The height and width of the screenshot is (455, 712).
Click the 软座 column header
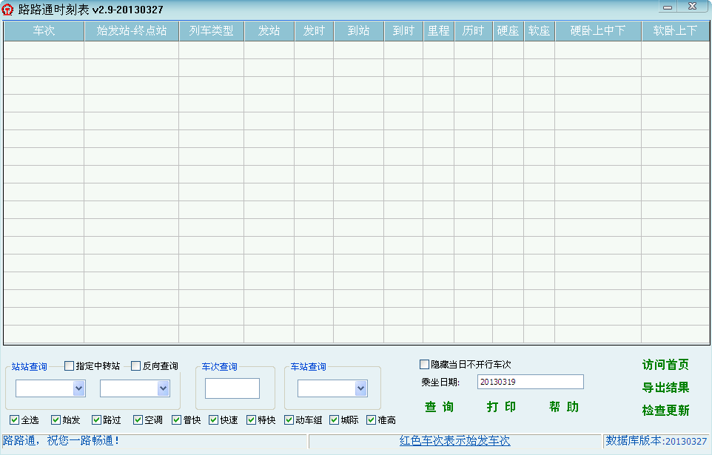click(x=539, y=31)
